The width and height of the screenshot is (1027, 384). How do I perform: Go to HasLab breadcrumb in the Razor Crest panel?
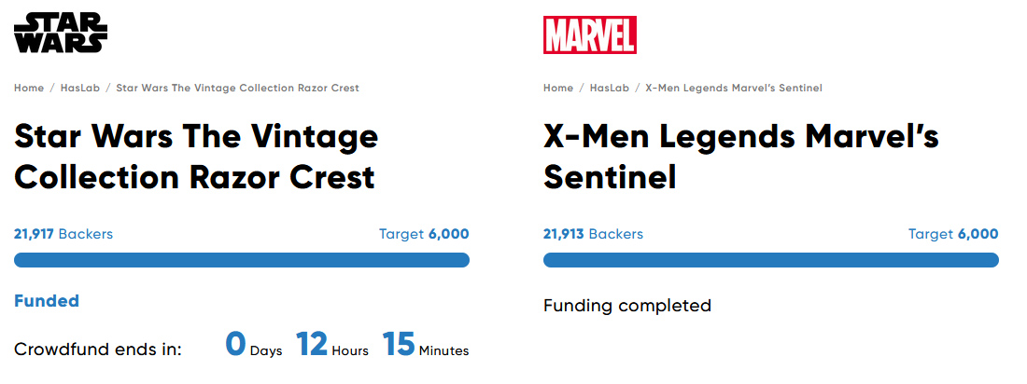(x=79, y=88)
